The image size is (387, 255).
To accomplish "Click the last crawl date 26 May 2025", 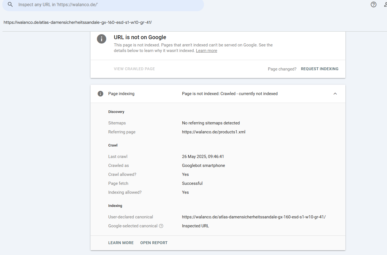I will (x=203, y=157).
